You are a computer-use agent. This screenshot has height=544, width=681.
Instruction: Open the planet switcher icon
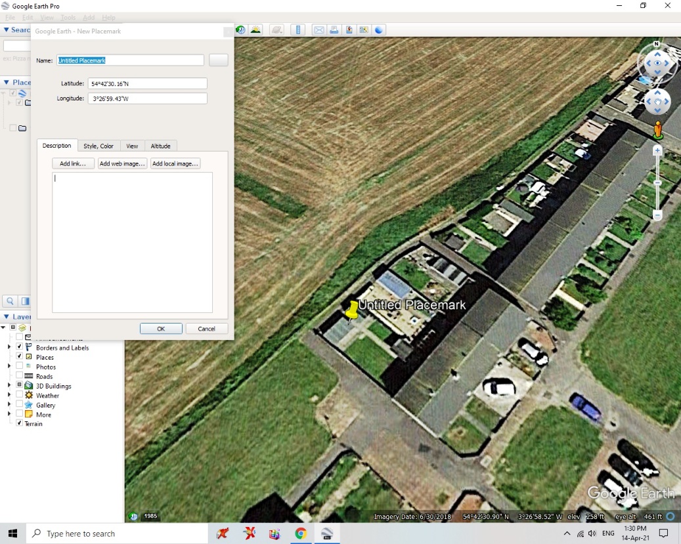tap(276, 30)
